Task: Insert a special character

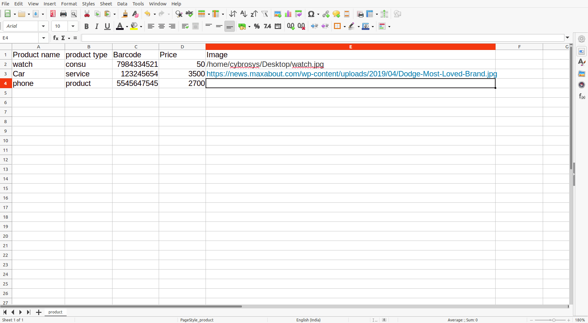Action: [x=311, y=14]
